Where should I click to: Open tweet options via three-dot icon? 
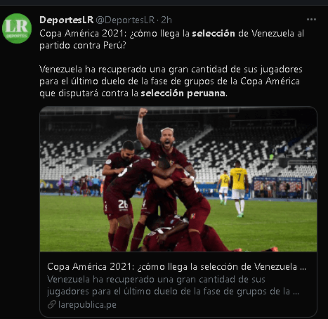pyautogui.click(x=311, y=20)
